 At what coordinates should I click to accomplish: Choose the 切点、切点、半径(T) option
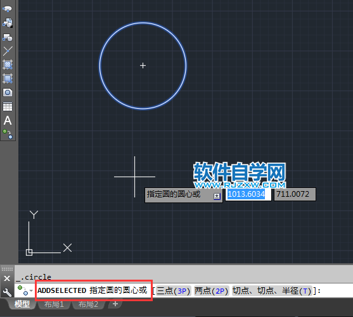tap(272, 291)
